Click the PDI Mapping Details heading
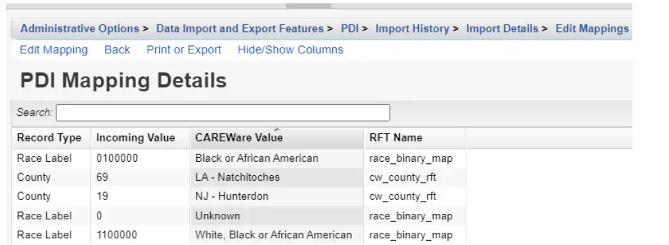This screenshot has height=245, width=669. 123,81
